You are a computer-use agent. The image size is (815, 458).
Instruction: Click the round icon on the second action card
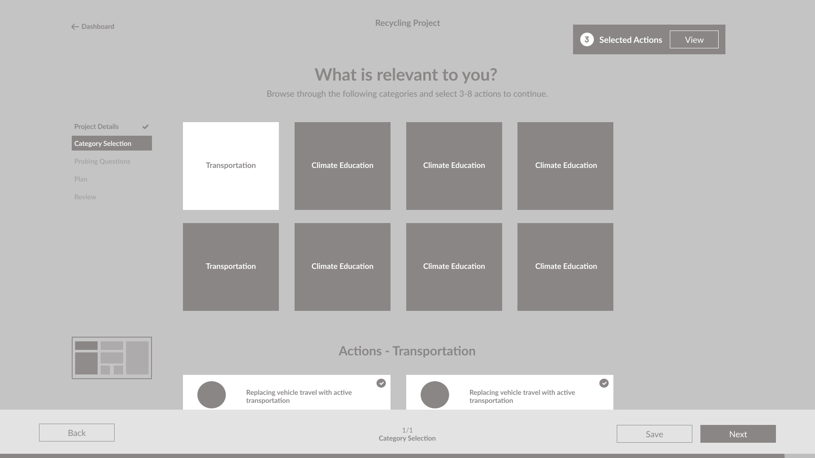tap(435, 395)
